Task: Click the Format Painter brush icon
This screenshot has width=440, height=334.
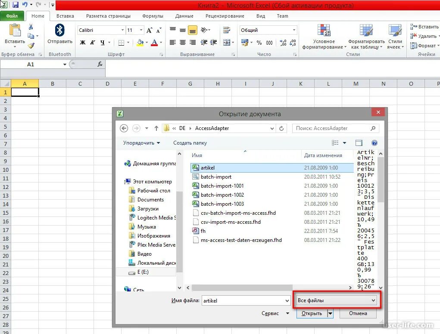Action: click(31, 45)
